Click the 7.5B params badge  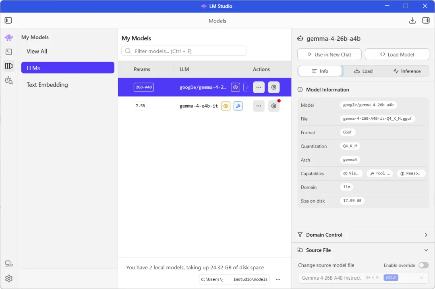[x=141, y=106]
